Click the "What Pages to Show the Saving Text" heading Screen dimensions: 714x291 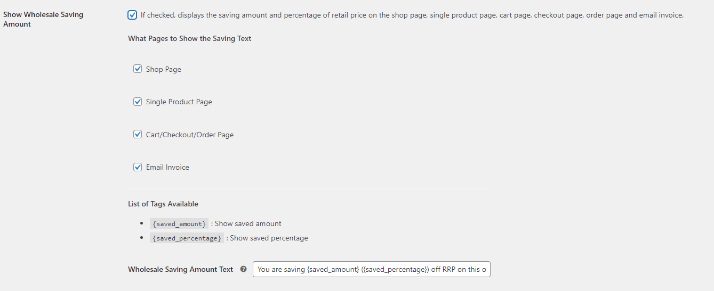[189, 38]
